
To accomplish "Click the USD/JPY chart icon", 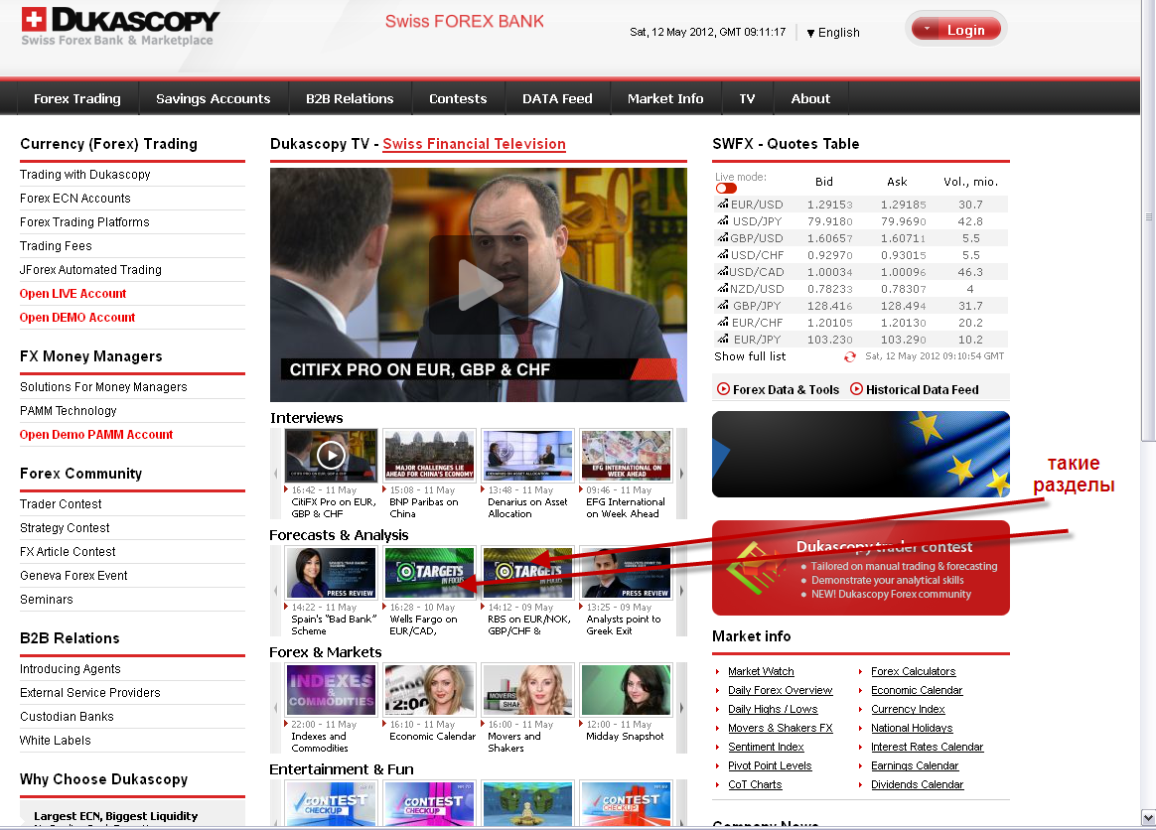I will click(723, 220).
